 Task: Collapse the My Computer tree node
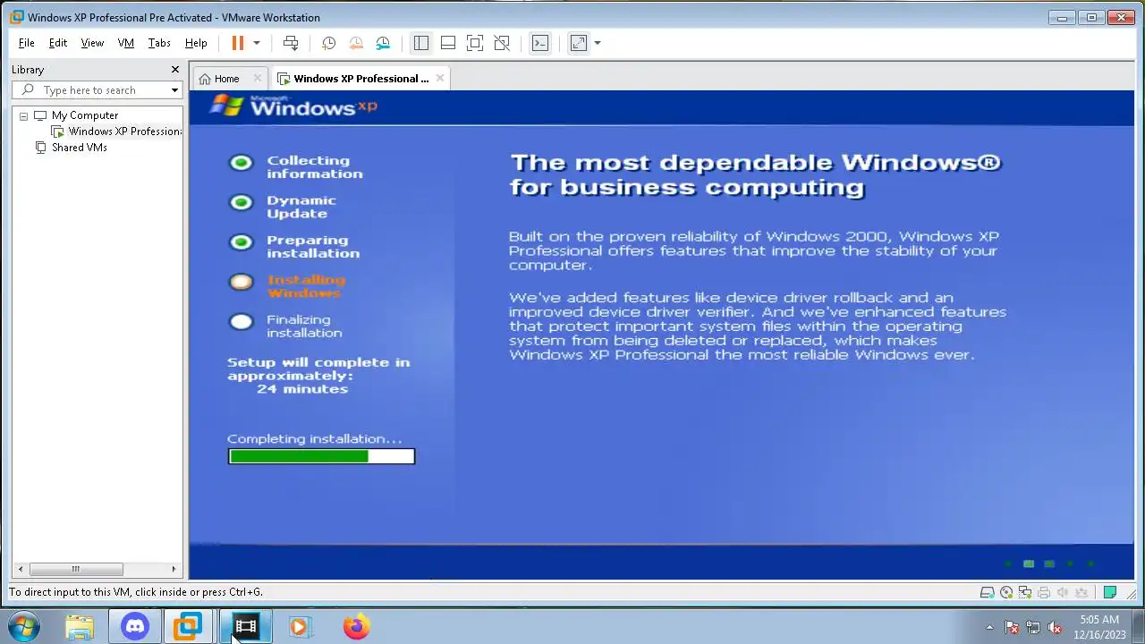click(23, 116)
